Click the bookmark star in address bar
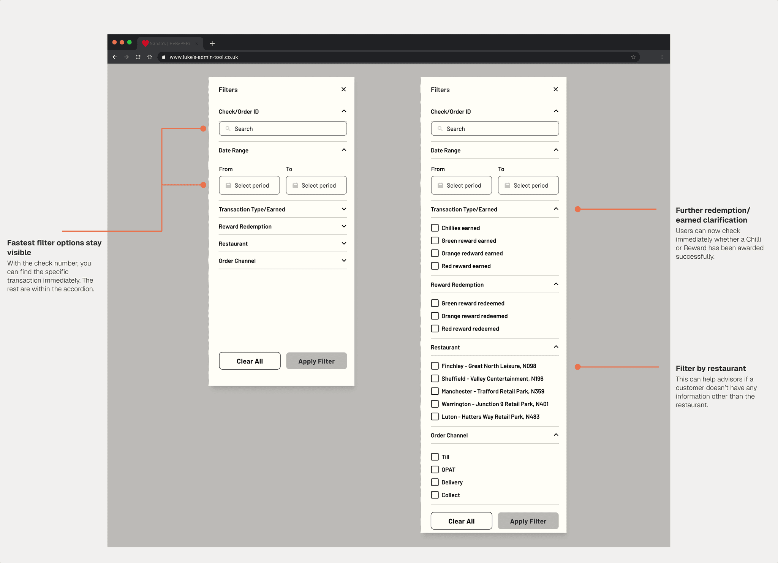 tap(633, 57)
